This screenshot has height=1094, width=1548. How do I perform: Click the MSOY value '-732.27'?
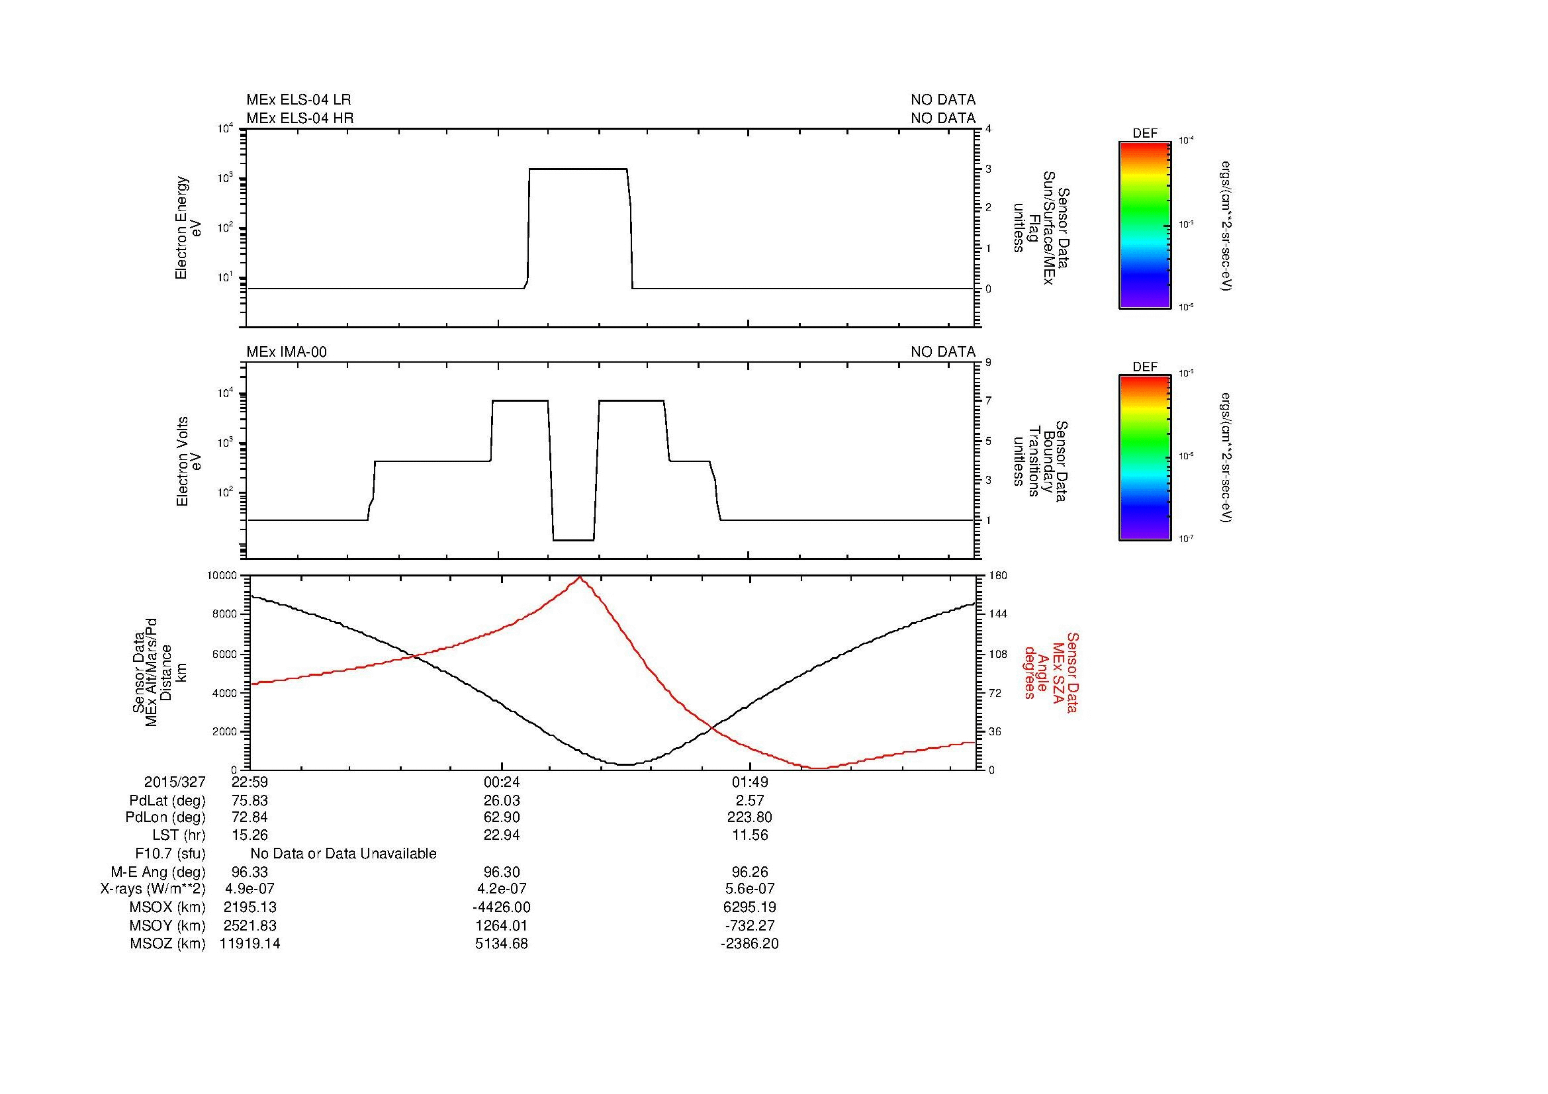(x=751, y=925)
